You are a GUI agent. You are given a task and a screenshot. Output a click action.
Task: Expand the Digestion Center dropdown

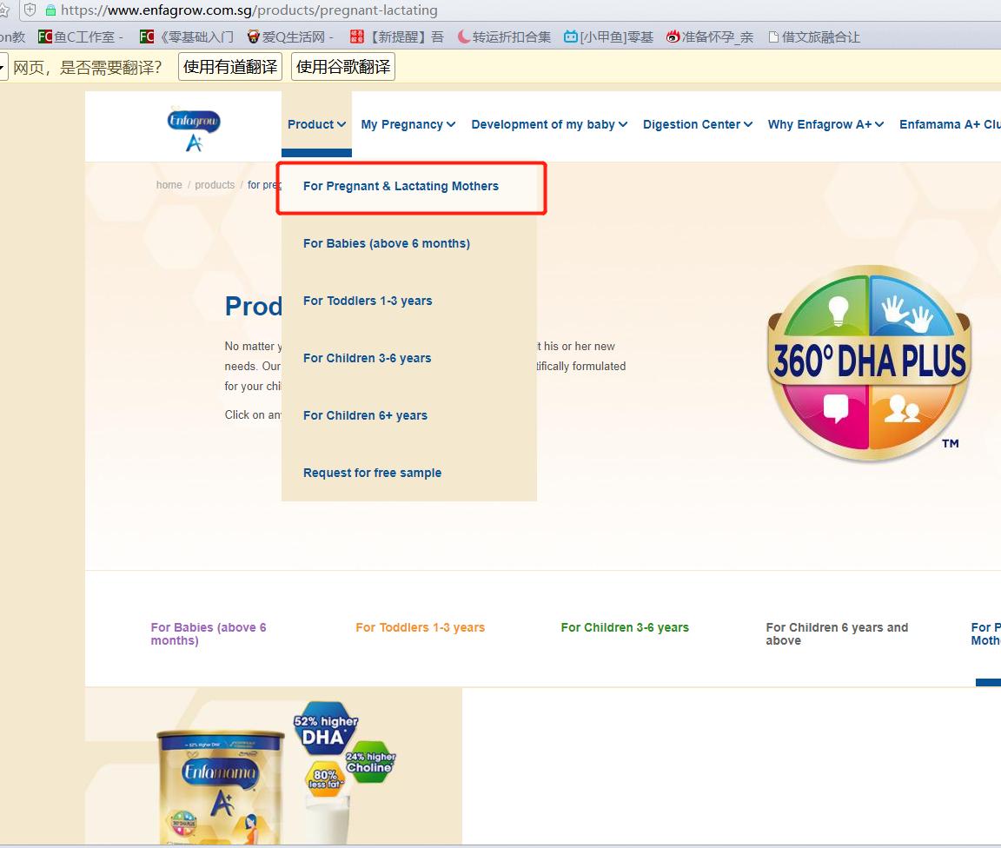698,124
